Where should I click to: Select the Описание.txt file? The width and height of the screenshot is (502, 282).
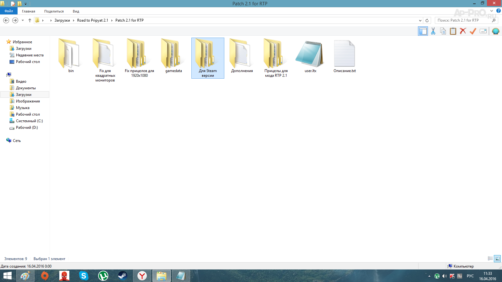tap(344, 56)
